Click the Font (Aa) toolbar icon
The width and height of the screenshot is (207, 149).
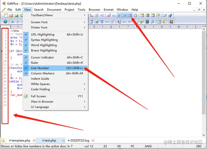[109, 16]
